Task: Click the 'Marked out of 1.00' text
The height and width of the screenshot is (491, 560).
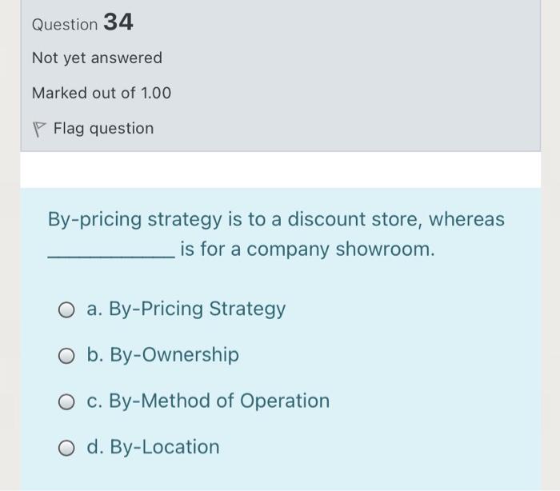Action: coord(102,94)
